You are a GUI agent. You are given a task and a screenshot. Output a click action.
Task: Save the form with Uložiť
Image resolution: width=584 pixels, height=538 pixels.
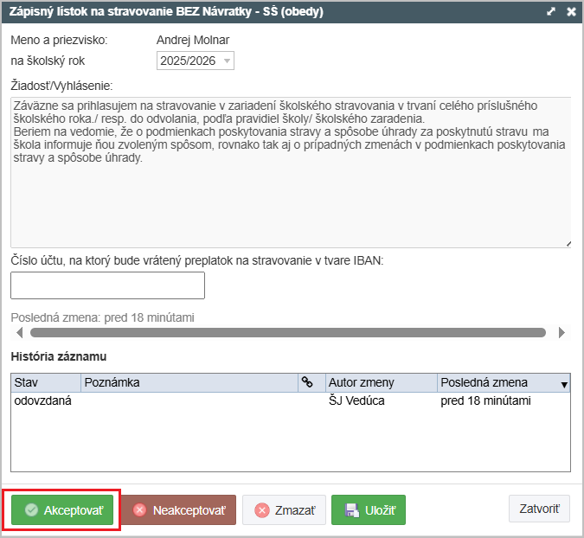(369, 510)
